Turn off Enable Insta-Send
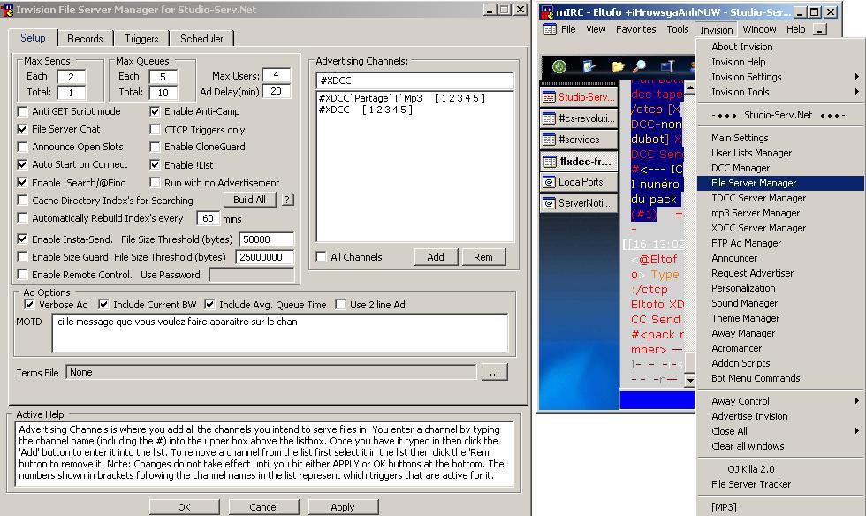The image size is (866, 516). [23, 239]
